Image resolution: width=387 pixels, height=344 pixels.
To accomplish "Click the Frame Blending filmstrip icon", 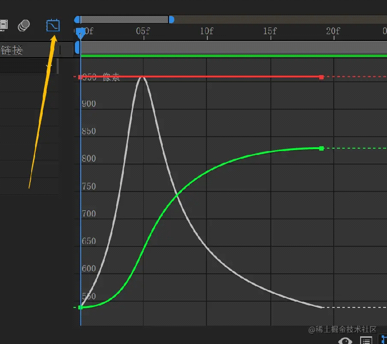I will (x=3, y=25).
